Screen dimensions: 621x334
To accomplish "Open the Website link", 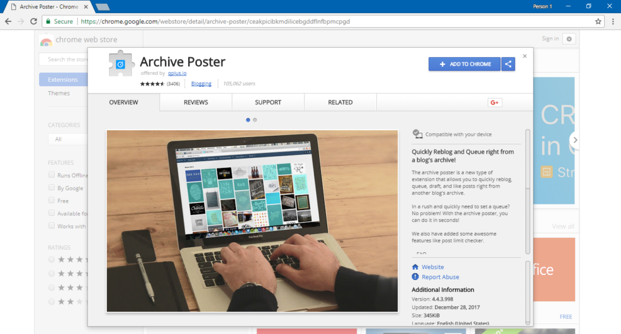I will tap(432, 267).
